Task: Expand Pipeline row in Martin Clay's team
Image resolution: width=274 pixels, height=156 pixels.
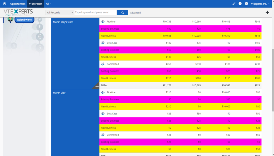Action: pos(103,22)
